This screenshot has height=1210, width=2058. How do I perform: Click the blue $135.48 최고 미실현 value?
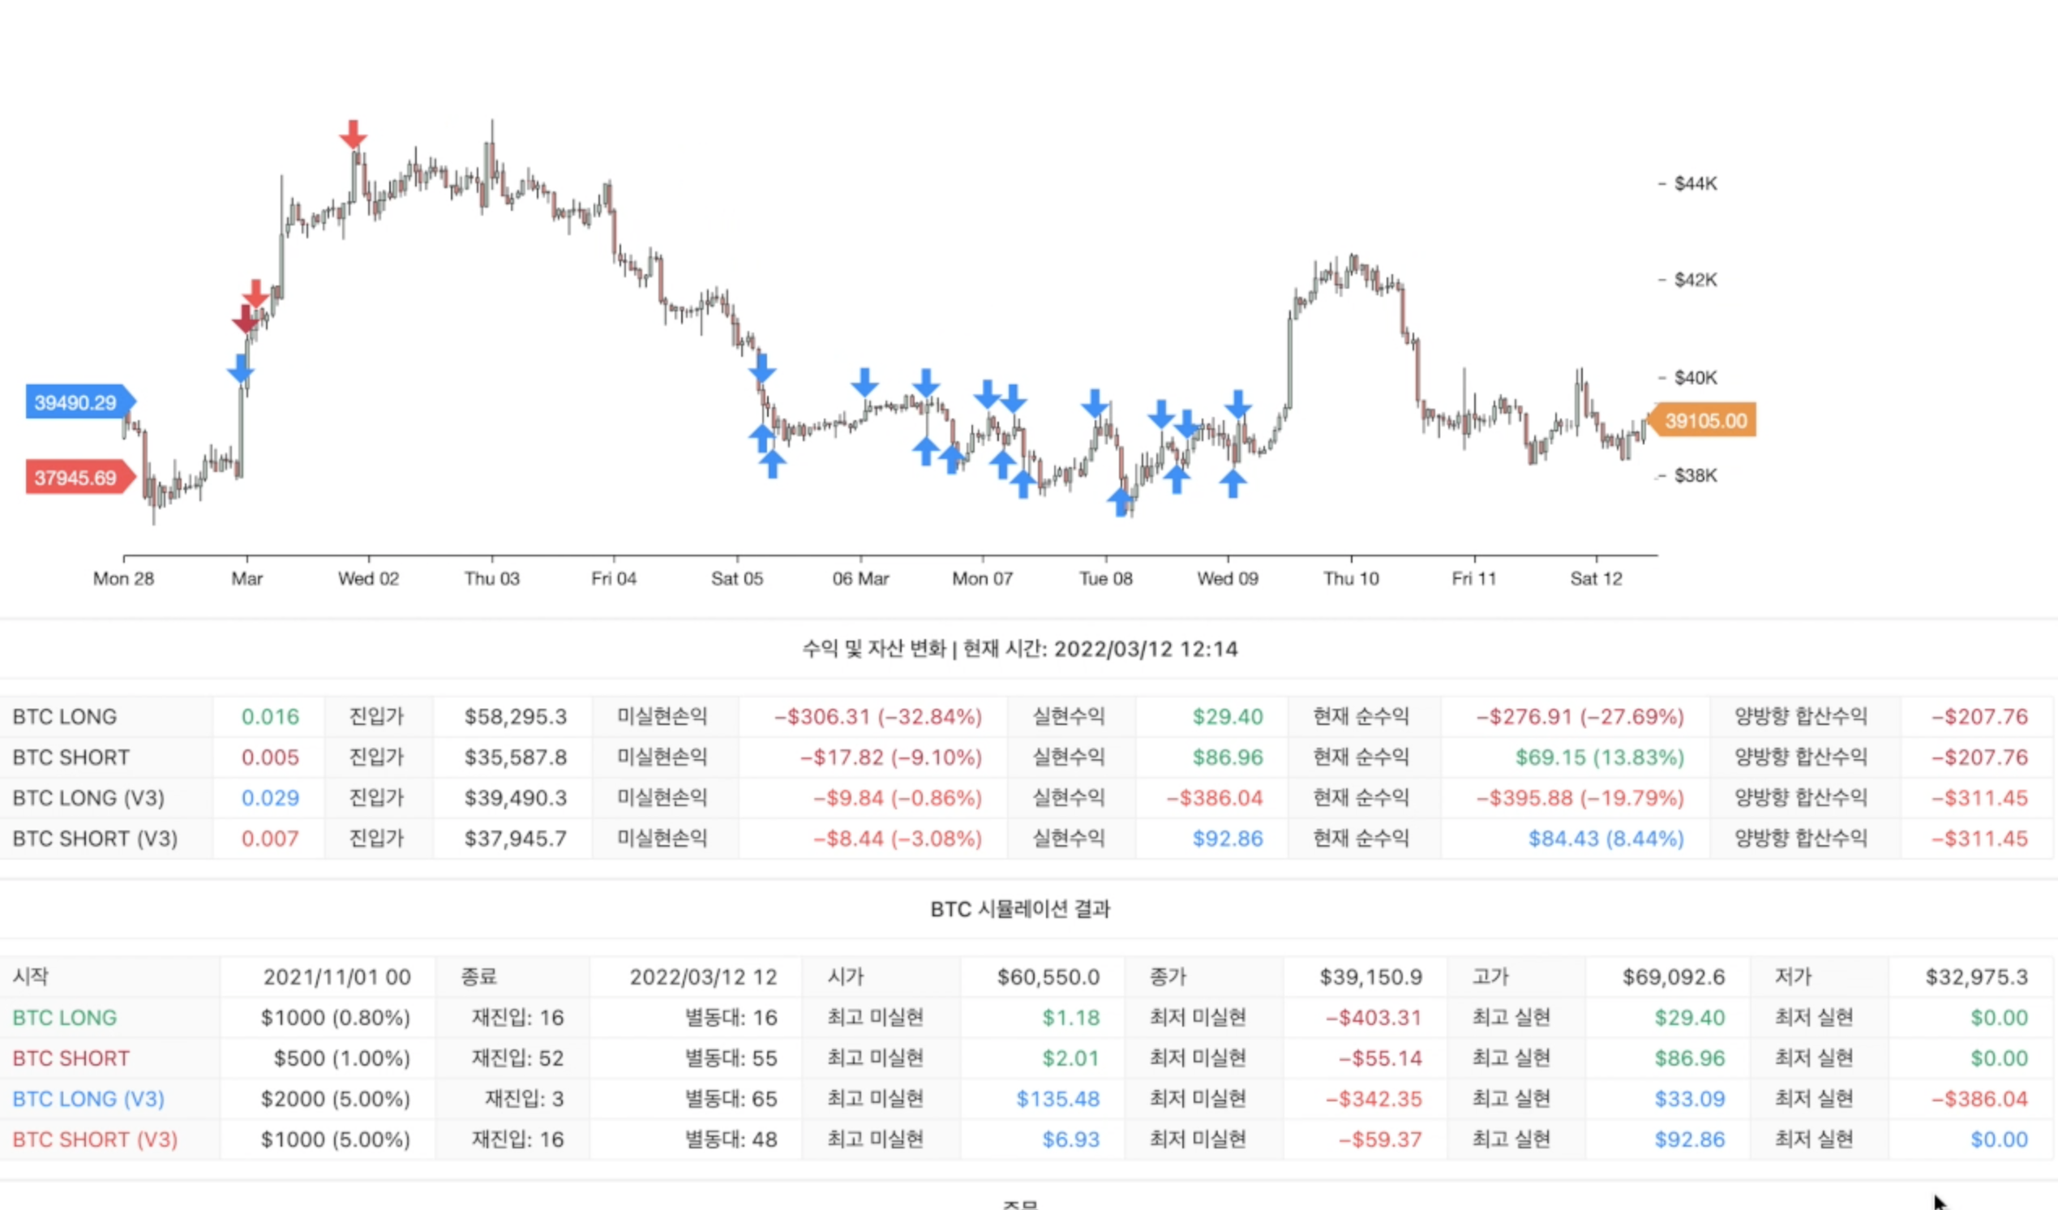(x=1057, y=1099)
